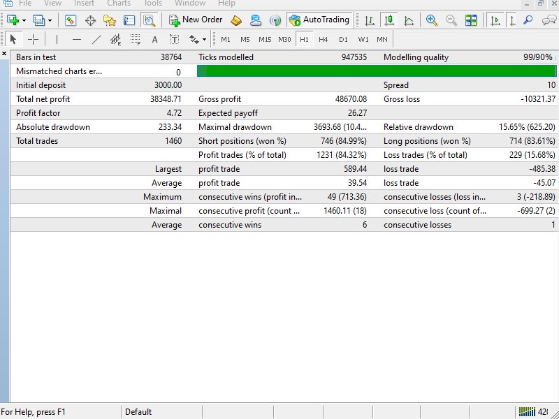Open the Help menu
559x419 pixels.
226,3
